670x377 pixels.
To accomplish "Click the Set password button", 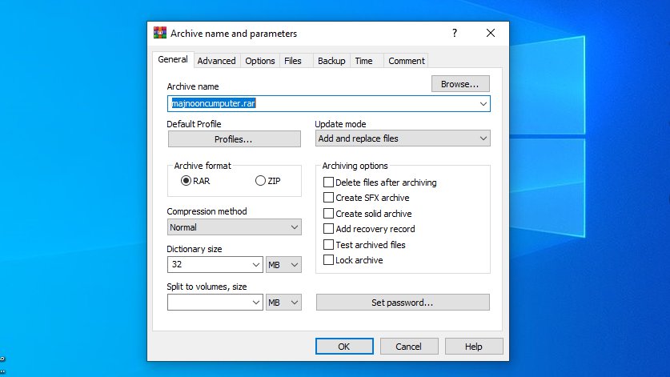I will point(402,303).
